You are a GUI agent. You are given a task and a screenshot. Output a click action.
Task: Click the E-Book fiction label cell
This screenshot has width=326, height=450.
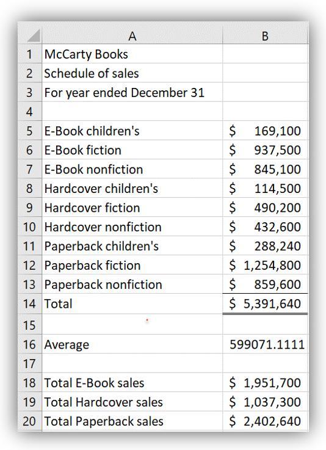132,150
